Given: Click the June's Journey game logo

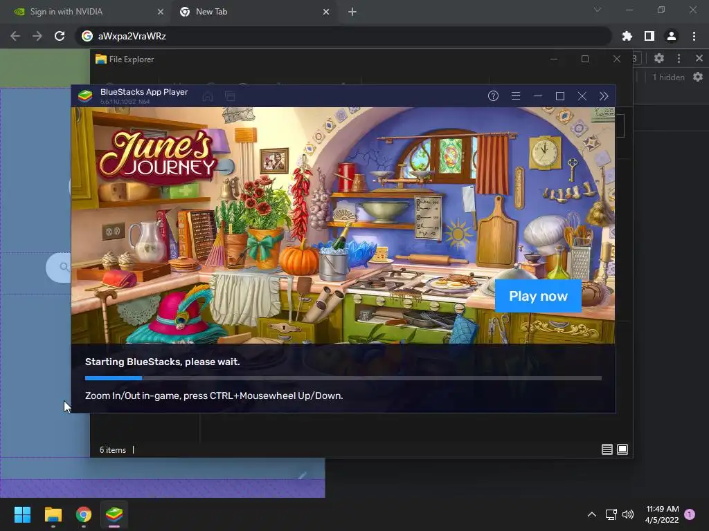Looking at the screenshot, I should click(x=157, y=157).
